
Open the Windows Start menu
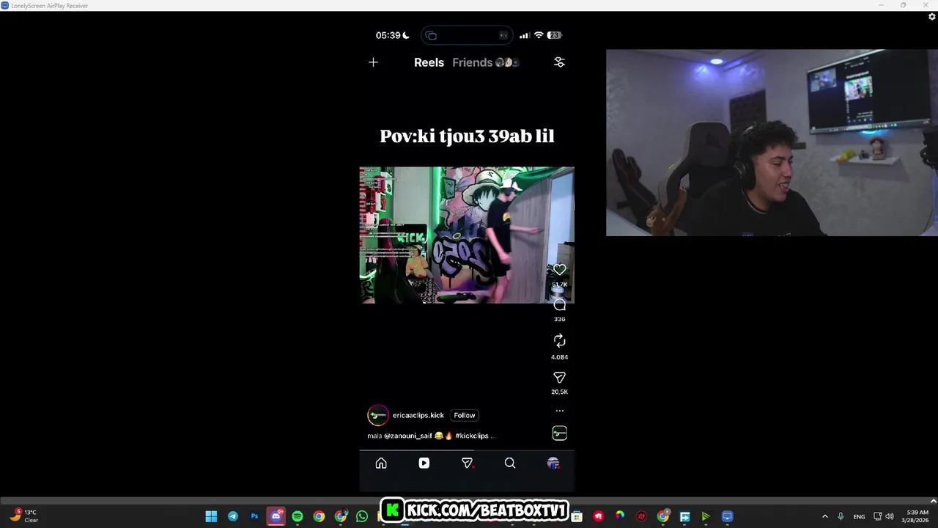click(211, 516)
